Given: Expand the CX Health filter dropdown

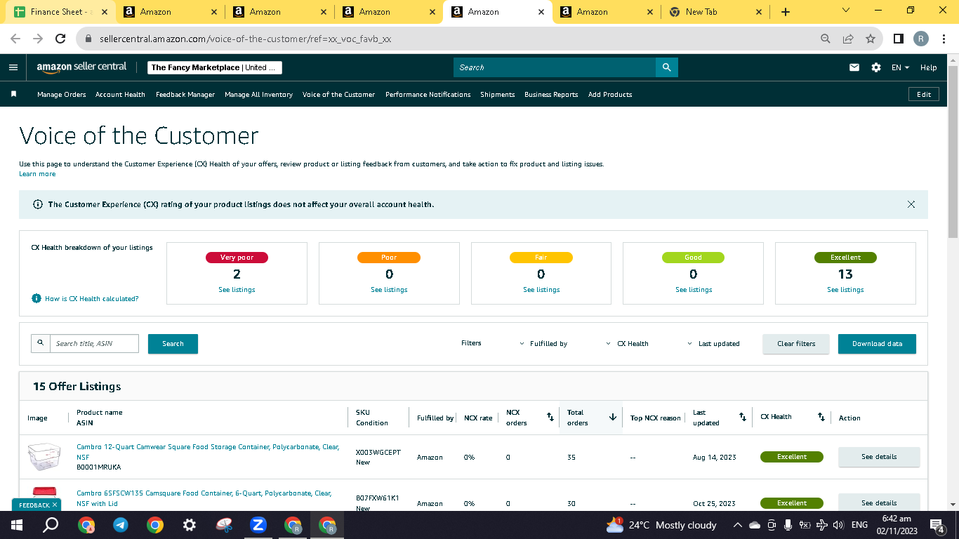Looking at the screenshot, I should pos(627,344).
